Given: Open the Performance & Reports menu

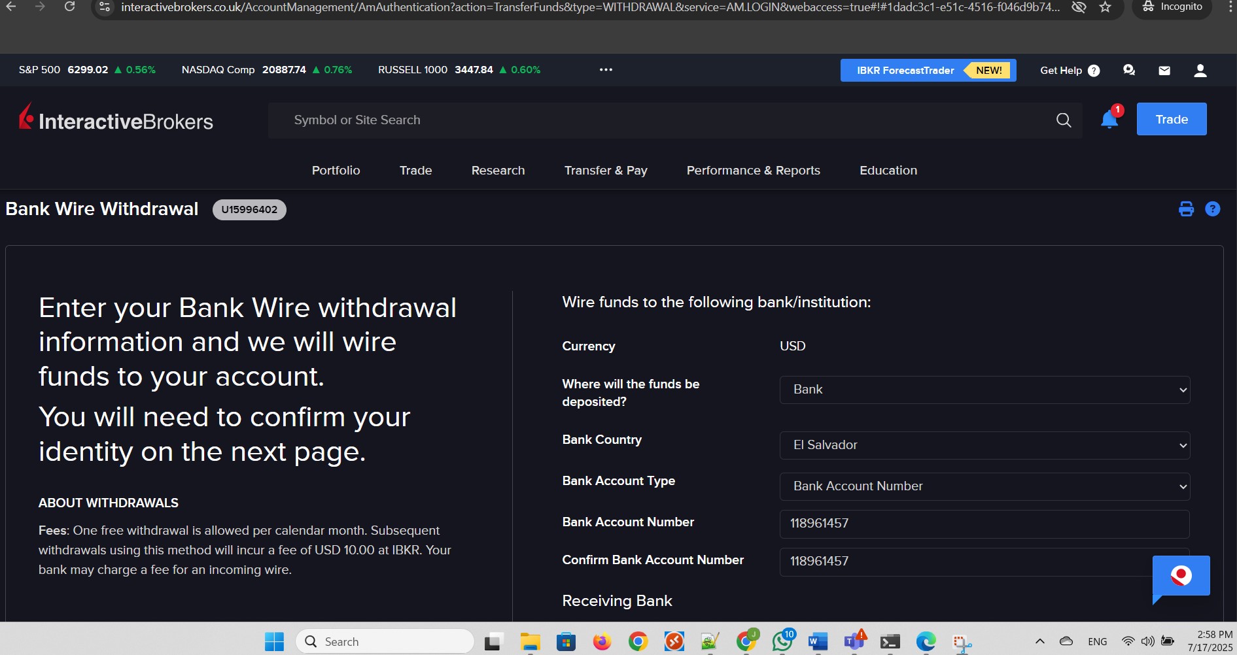Looking at the screenshot, I should (753, 171).
